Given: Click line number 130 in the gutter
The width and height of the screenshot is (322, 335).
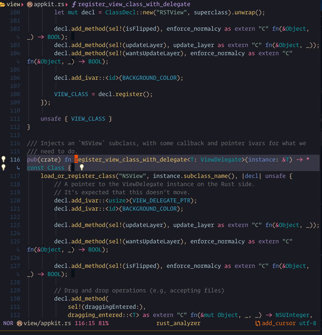Looking at the screenshot, I should click(x=15, y=299).
